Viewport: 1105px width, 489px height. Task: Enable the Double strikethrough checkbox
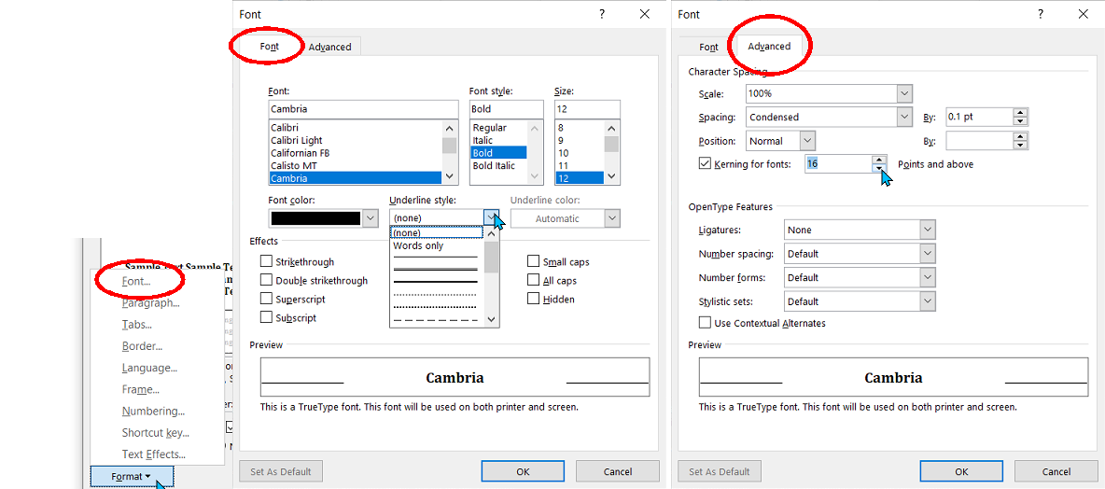tap(266, 280)
